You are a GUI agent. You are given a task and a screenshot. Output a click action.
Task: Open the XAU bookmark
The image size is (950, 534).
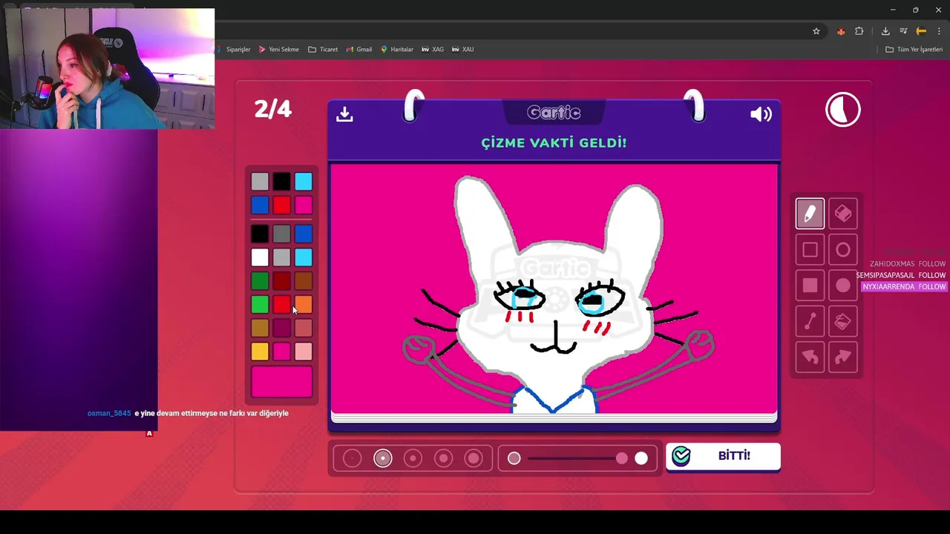[x=462, y=50]
